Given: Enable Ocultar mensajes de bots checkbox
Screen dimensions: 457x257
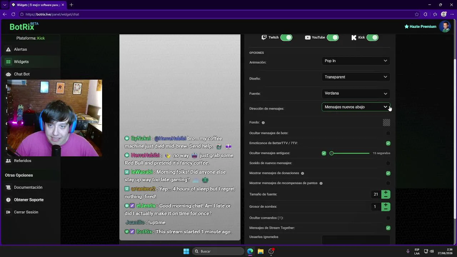Looking at the screenshot, I should point(388,133).
